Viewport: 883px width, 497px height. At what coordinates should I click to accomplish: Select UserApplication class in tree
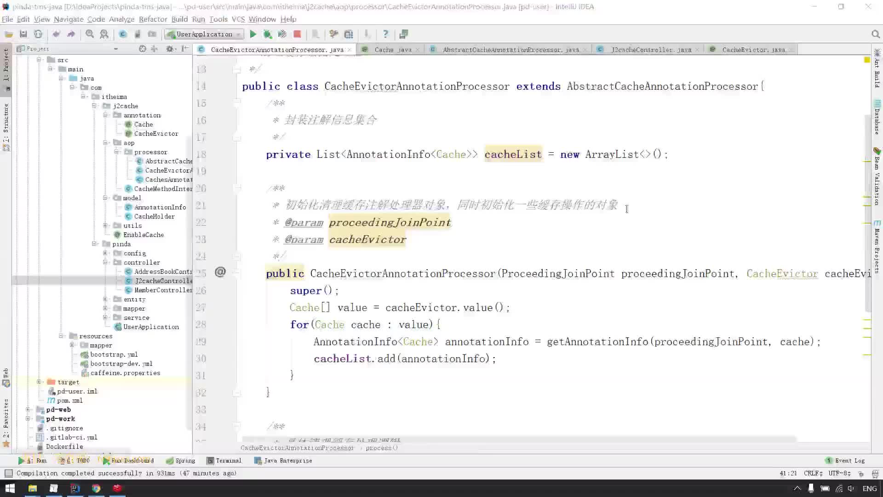(x=147, y=327)
